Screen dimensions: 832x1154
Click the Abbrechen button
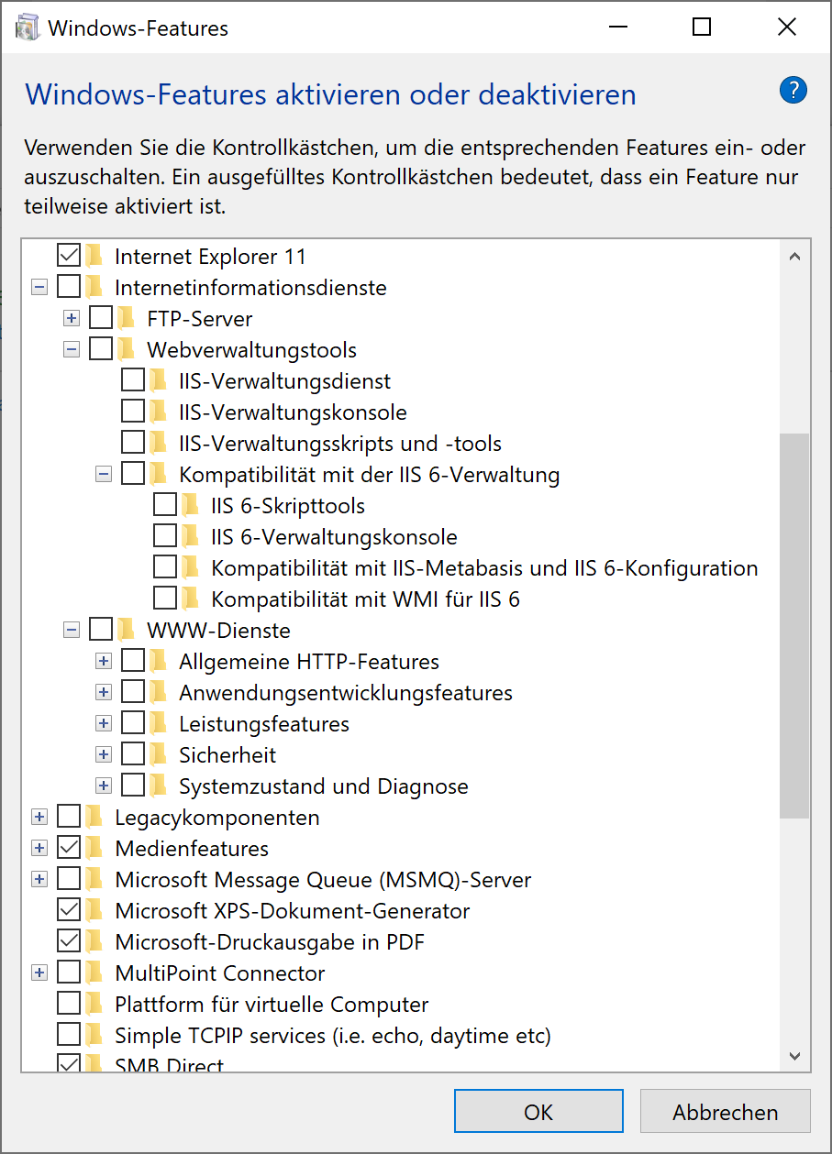pyautogui.click(x=726, y=1112)
